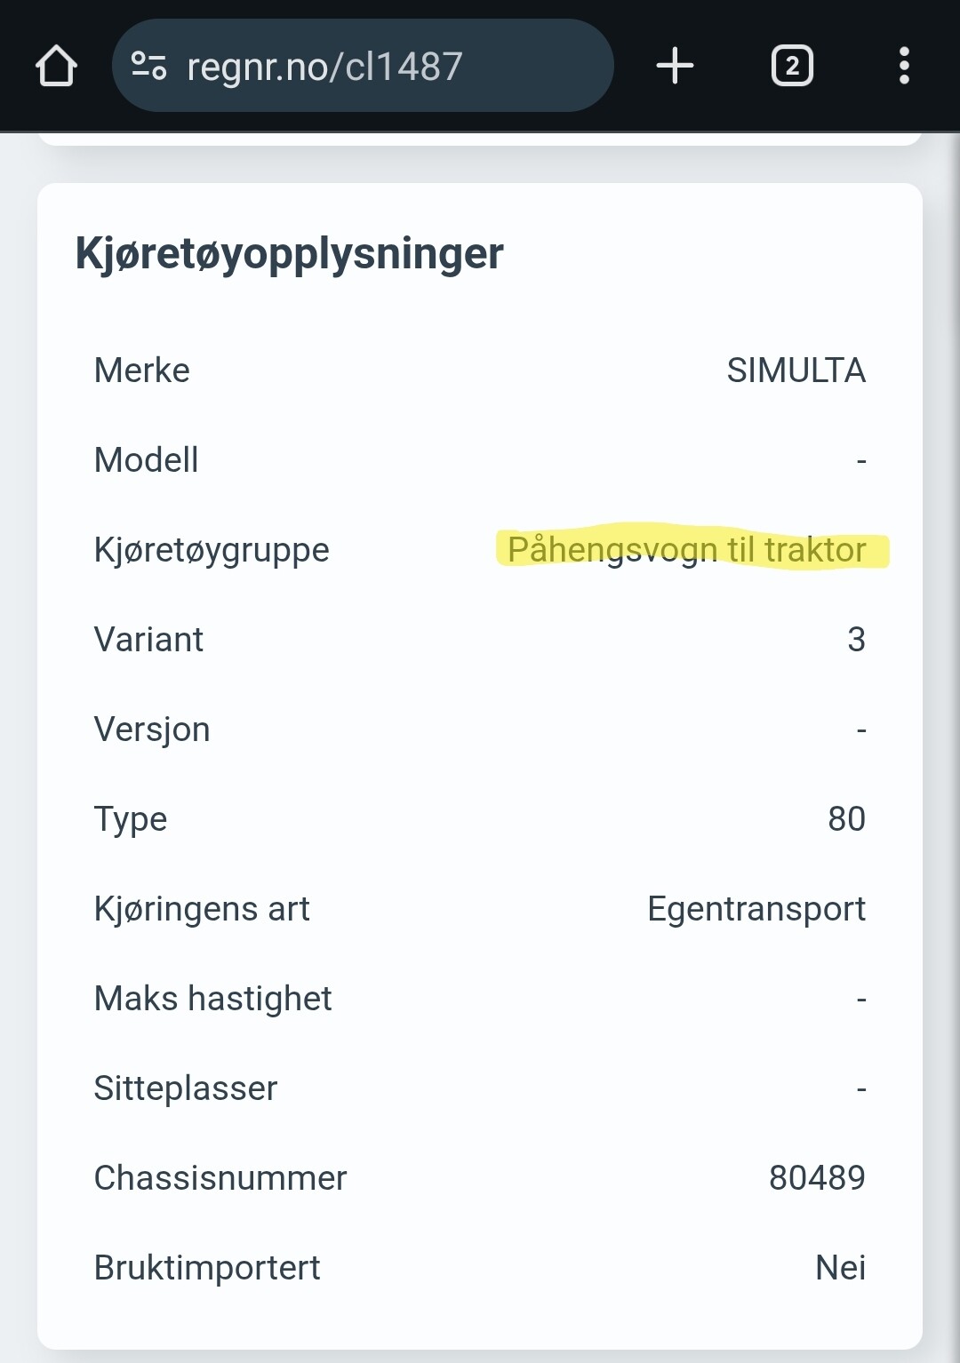Tap the Chassisnummer label
The image size is (960, 1363).
pyautogui.click(x=220, y=1178)
